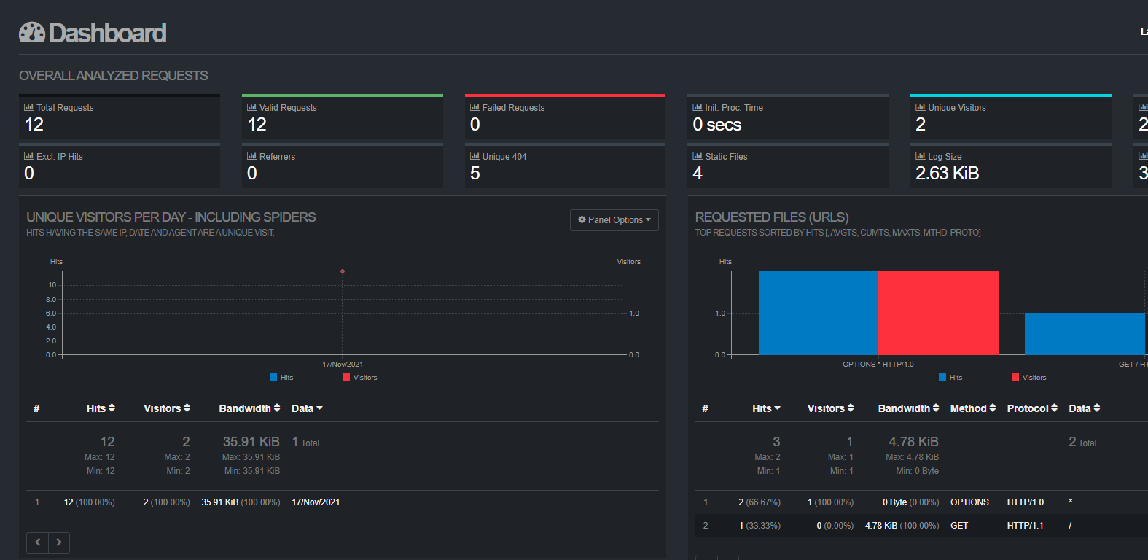Click the Unique Visitors Per Day panel title

point(171,217)
